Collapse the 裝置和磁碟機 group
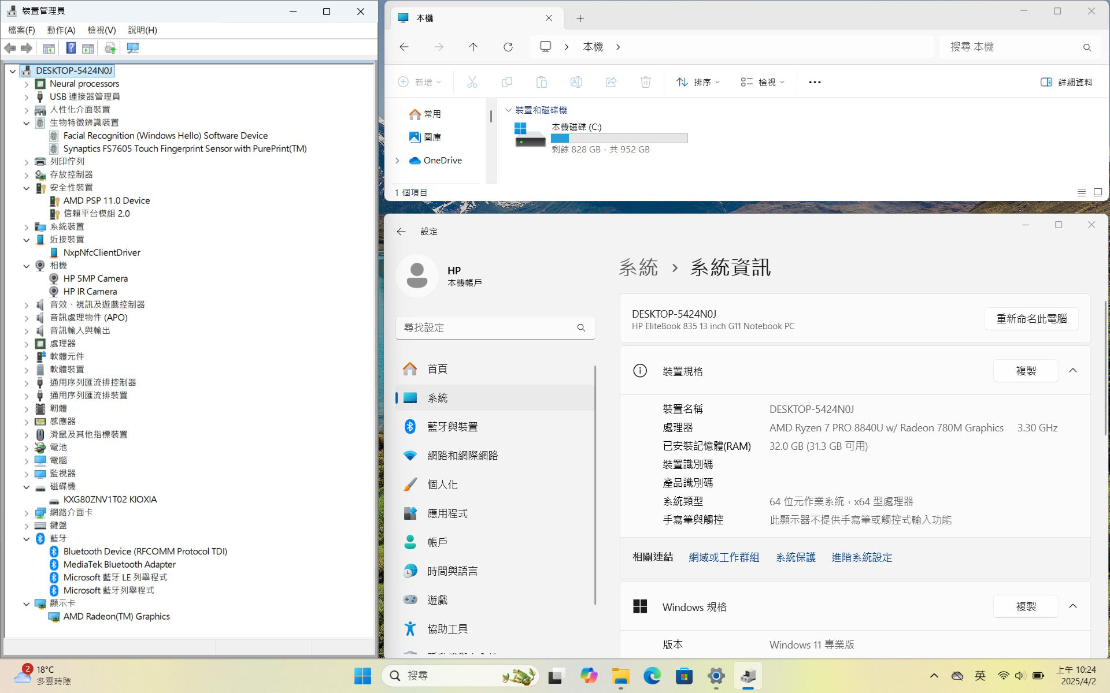This screenshot has width=1110, height=693. (x=508, y=110)
